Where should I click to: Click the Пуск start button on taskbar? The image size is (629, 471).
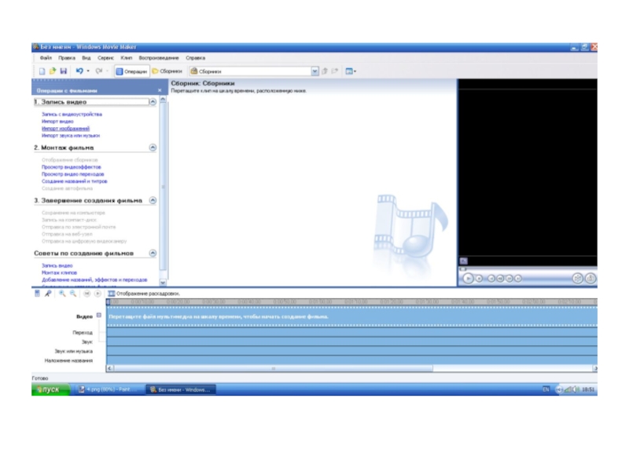50,389
